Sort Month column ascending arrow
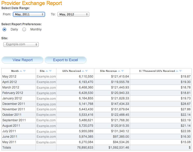193x152 pixels. [x=21, y=71]
